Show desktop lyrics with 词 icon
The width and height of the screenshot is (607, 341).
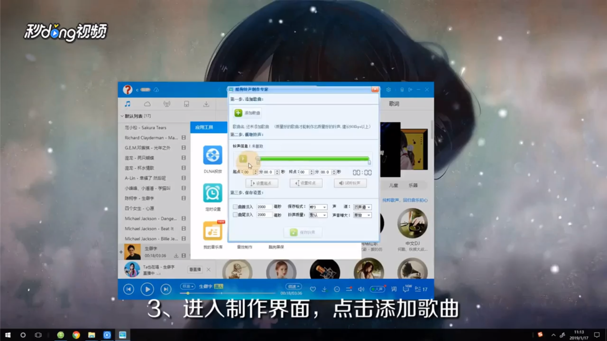(x=394, y=289)
